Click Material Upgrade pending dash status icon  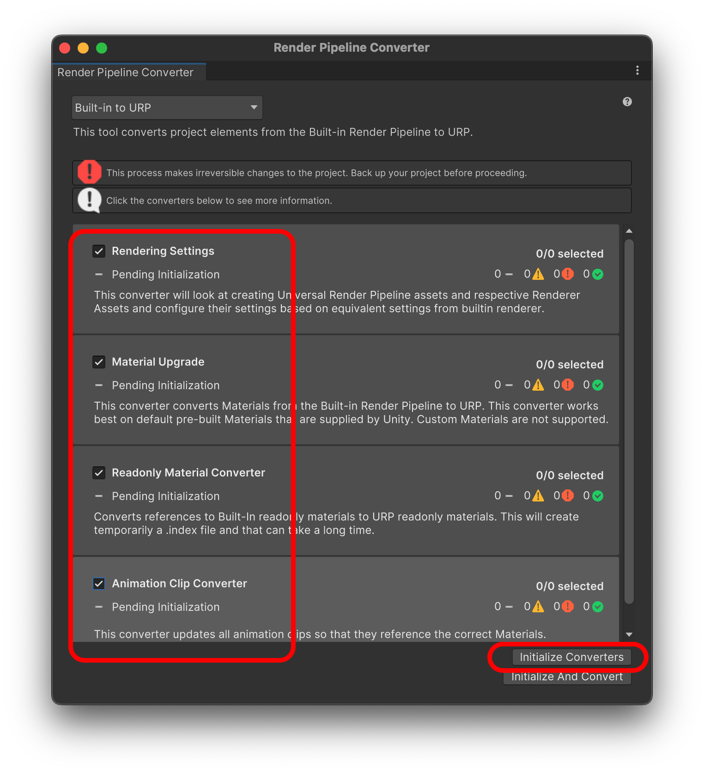point(98,385)
